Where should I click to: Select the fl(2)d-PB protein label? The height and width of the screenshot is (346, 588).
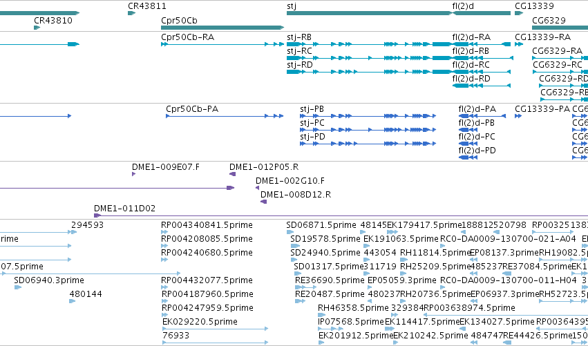tap(476, 123)
